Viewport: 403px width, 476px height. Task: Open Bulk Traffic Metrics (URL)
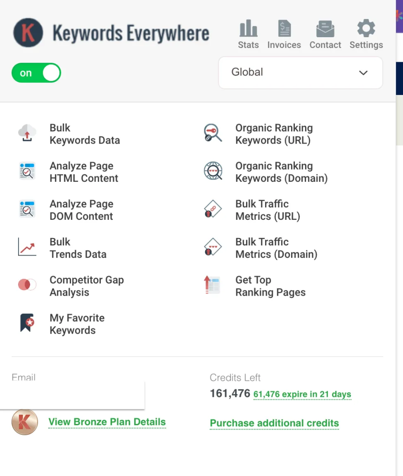(267, 210)
